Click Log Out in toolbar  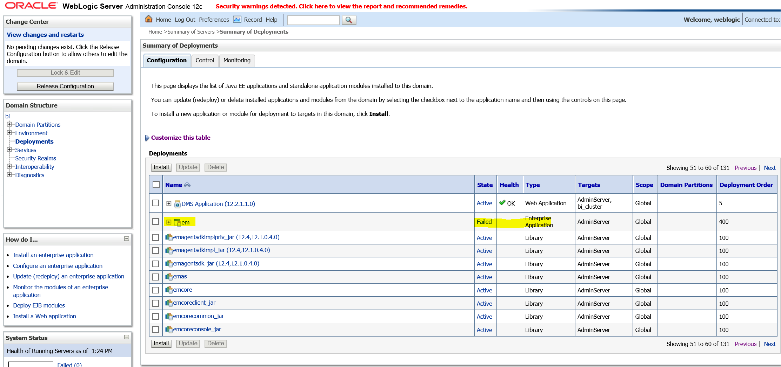click(x=185, y=20)
